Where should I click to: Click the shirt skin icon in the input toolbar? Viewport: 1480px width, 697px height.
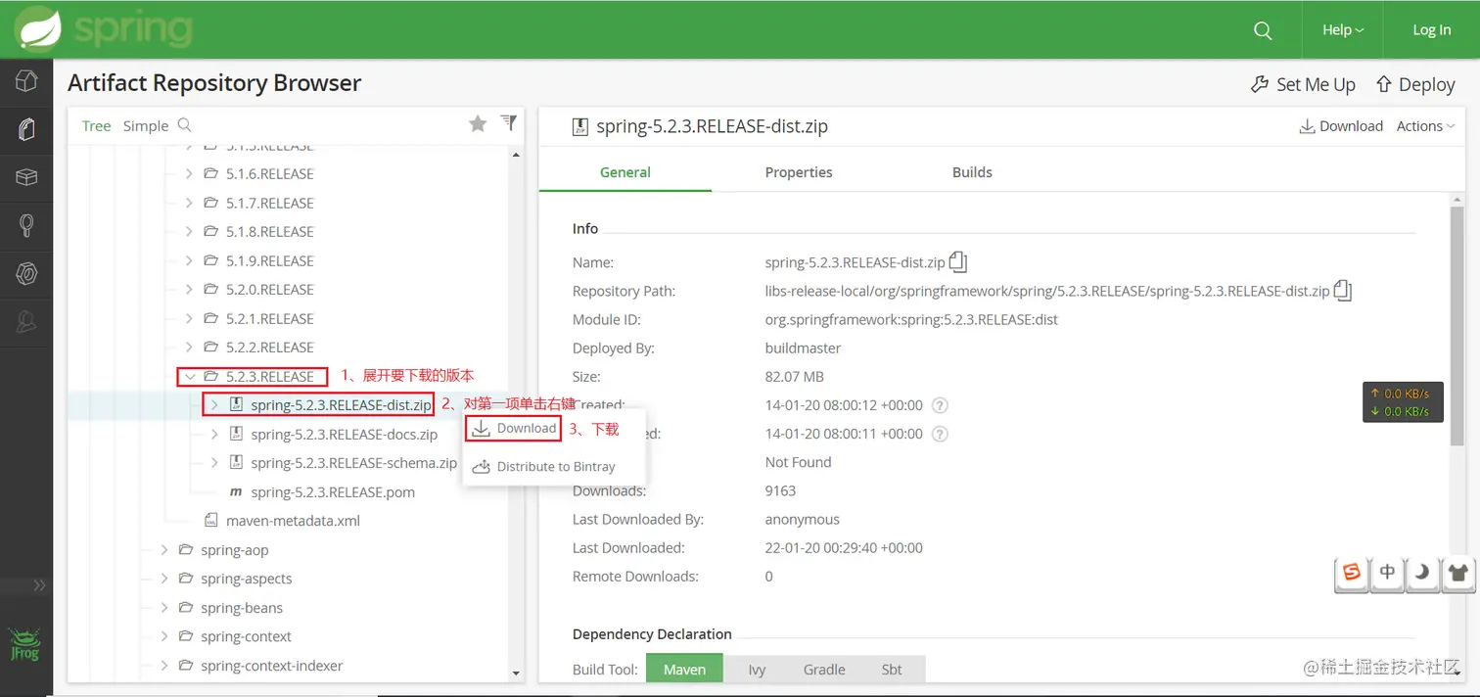[1458, 574]
